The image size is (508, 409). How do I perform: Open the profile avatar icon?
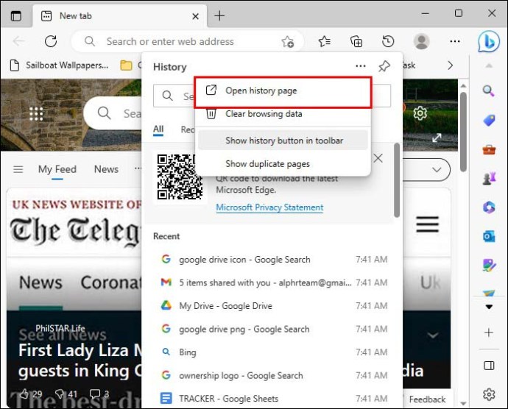coord(422,41)
